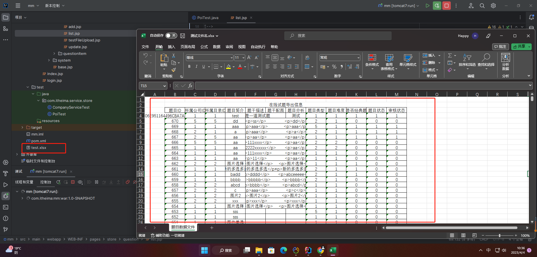
Task: Click the Save icon in Excel title bar
Action: (183, 36)
